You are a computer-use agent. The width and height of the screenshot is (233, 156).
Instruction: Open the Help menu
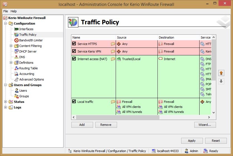pyautogui.click(x=14, y=11)
